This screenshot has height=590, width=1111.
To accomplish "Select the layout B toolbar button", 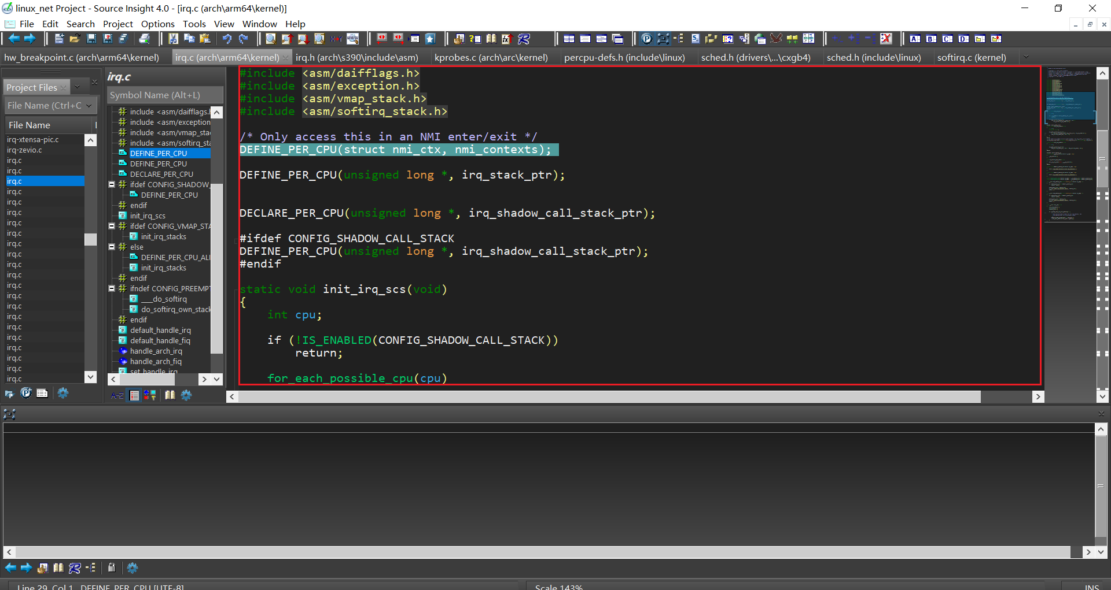I will pos(931,39).
